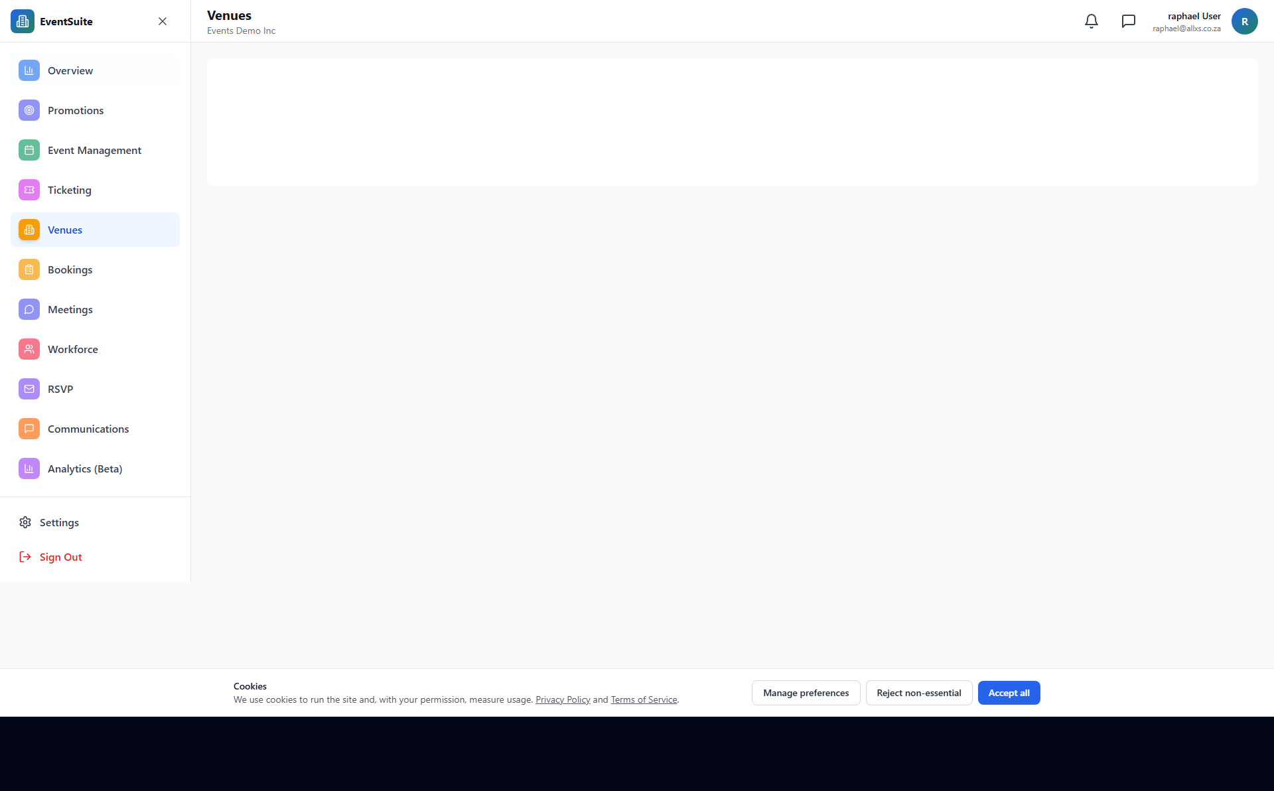
Task: Click the EventSuite logo icon
Action: (23, 21)
